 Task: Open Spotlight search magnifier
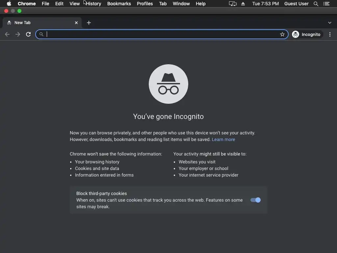(x=316, y=4)
